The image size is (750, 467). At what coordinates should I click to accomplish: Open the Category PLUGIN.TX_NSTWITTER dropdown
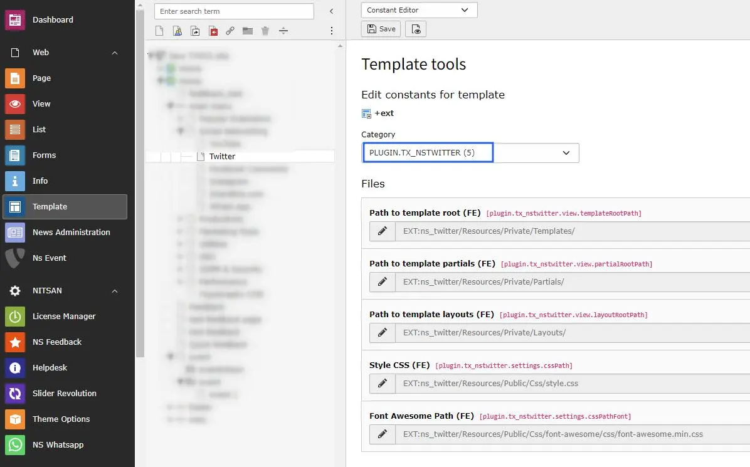click(x=470, y=153)
